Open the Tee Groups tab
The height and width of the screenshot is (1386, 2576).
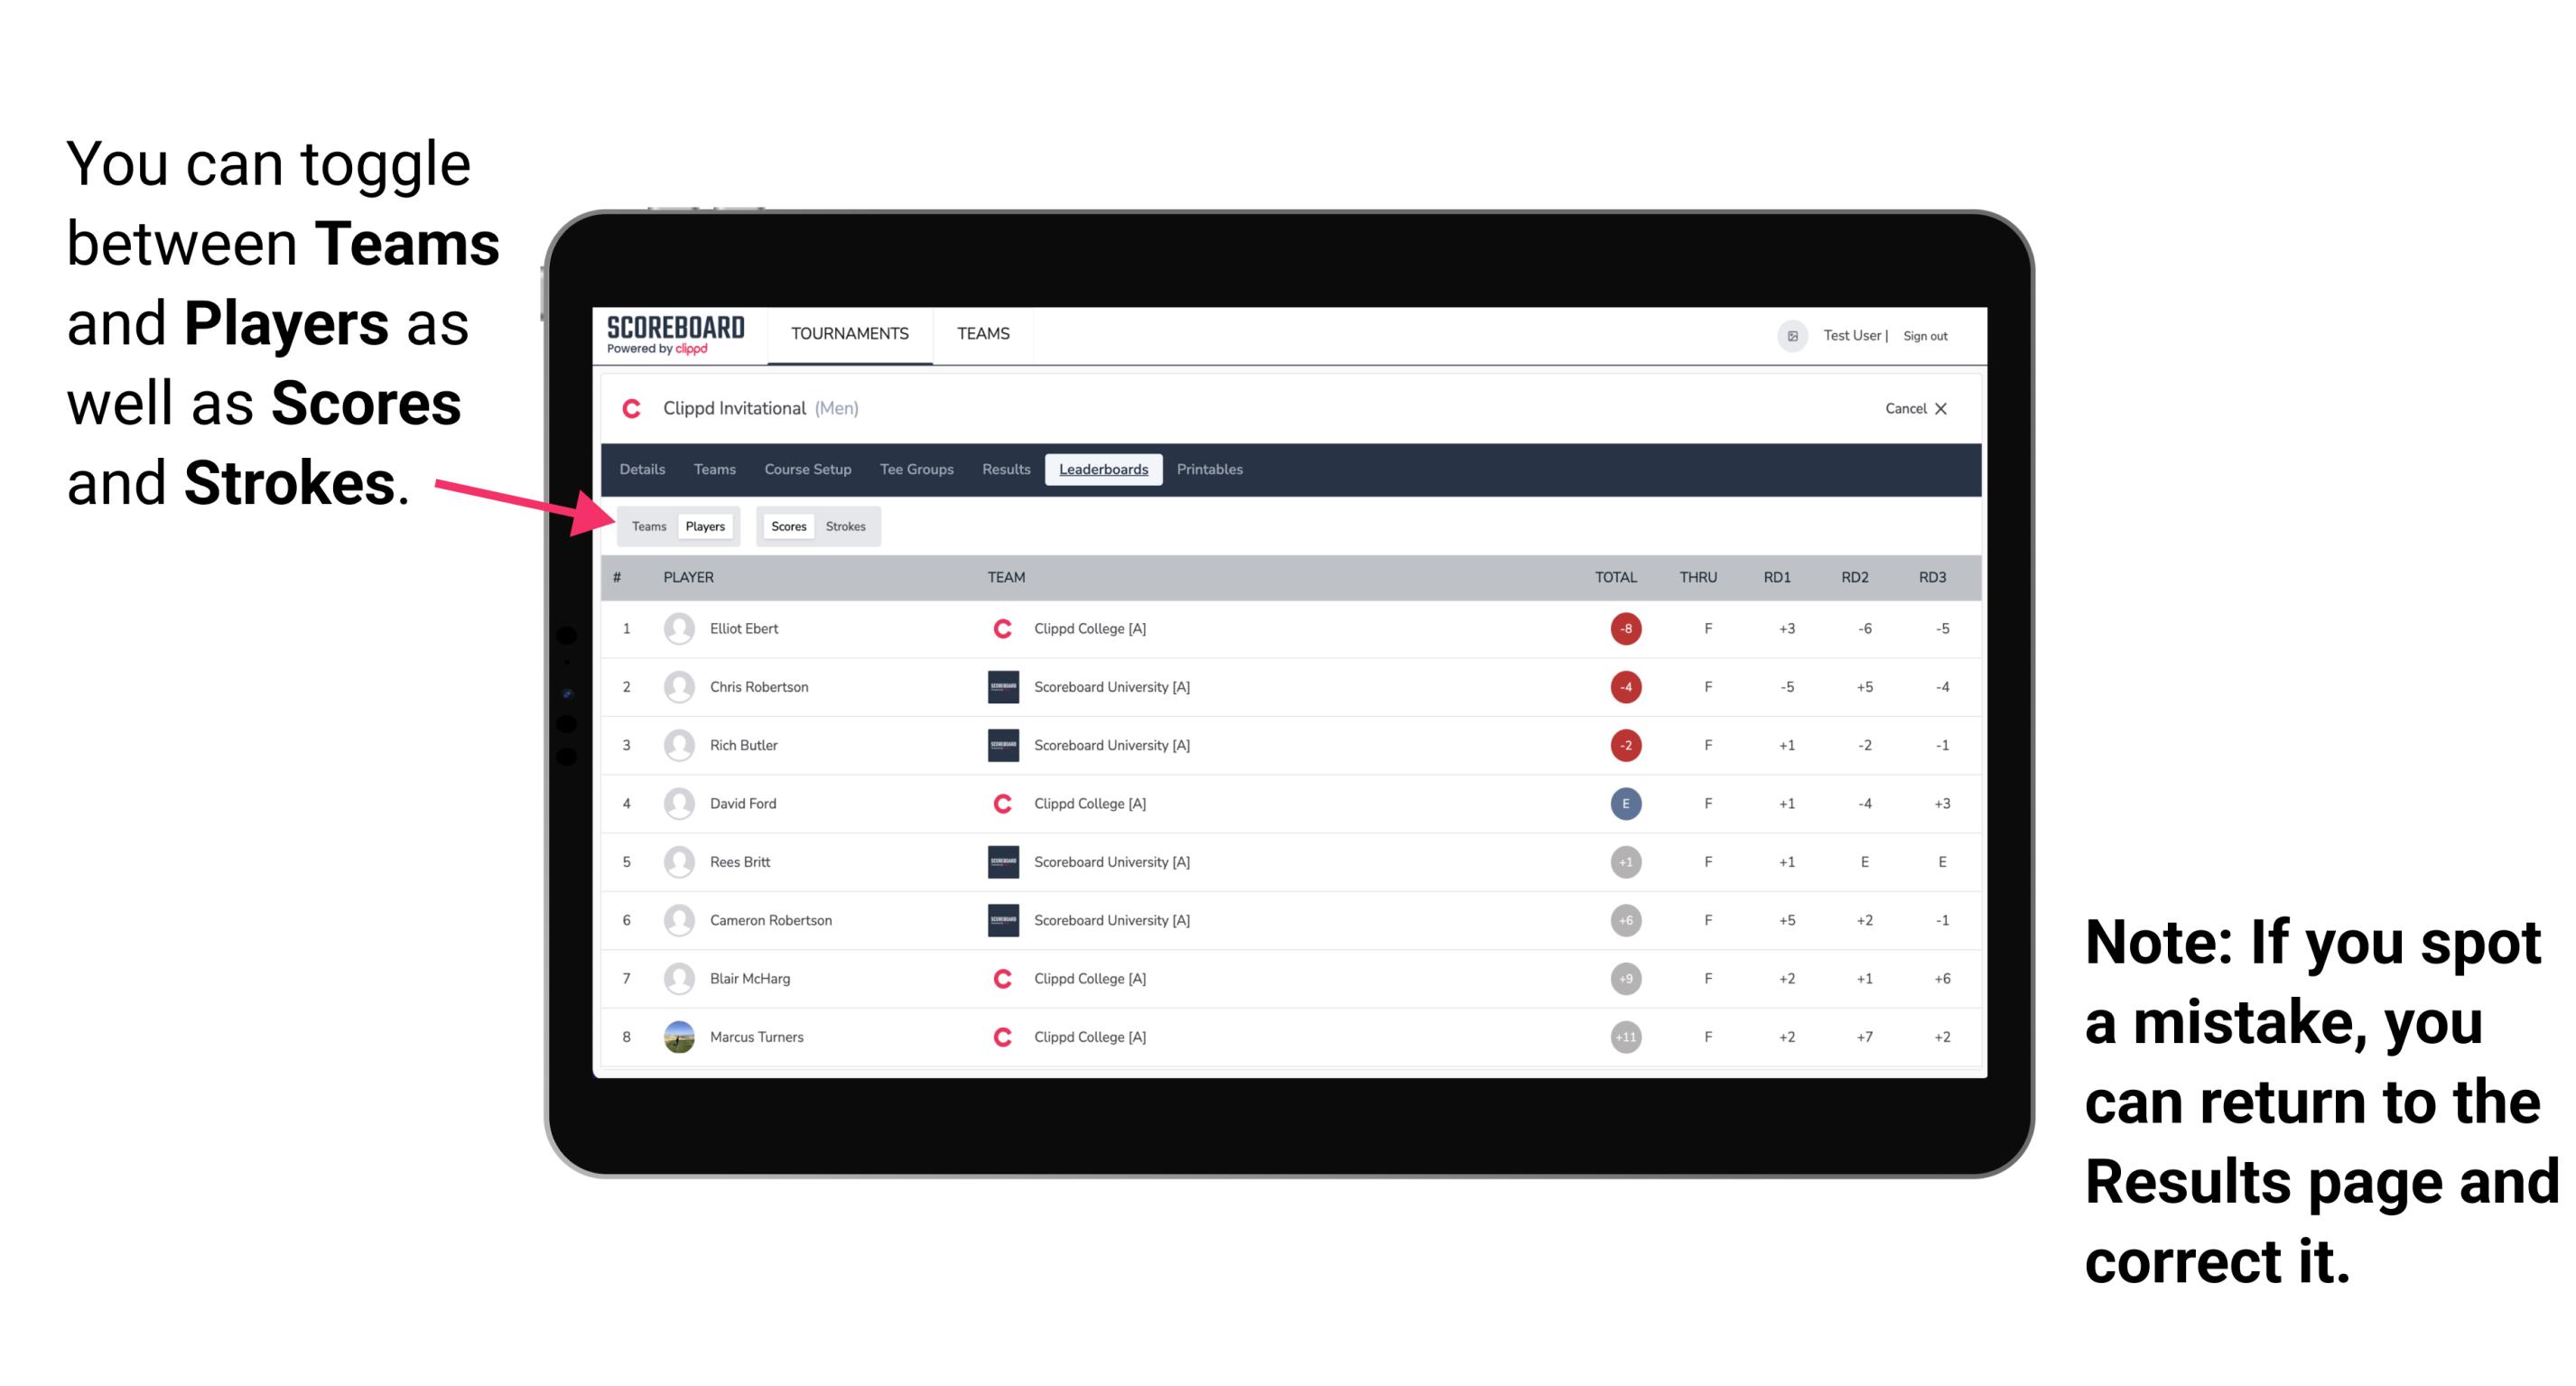coord(916,470)
